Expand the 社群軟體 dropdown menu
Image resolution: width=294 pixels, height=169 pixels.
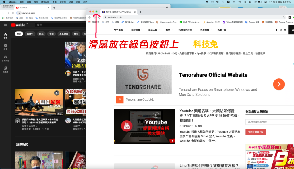click(x=137, y=30)
